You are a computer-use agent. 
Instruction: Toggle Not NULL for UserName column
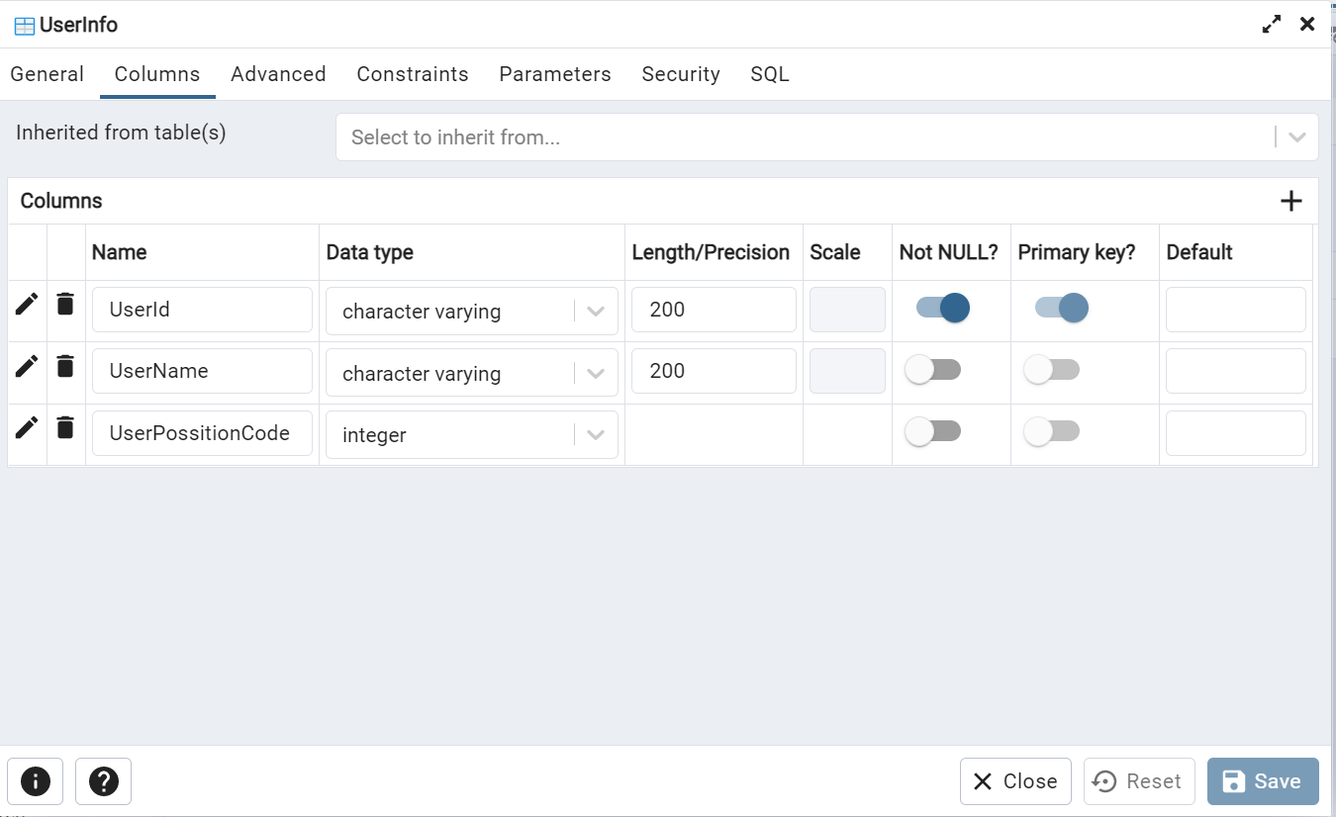coord(933,370)
